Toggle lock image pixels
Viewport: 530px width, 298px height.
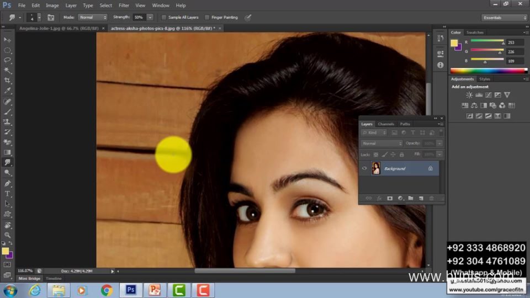tap(385, 155)
